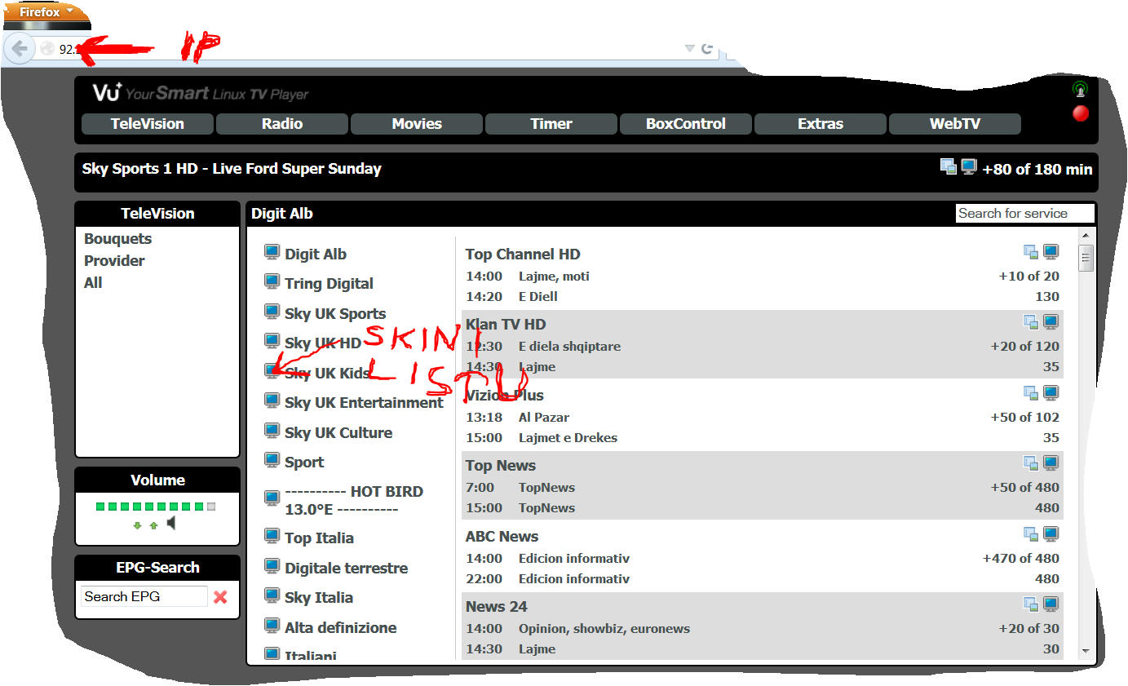Stream Klan TV HD with stream icon

pos(1031,322)
